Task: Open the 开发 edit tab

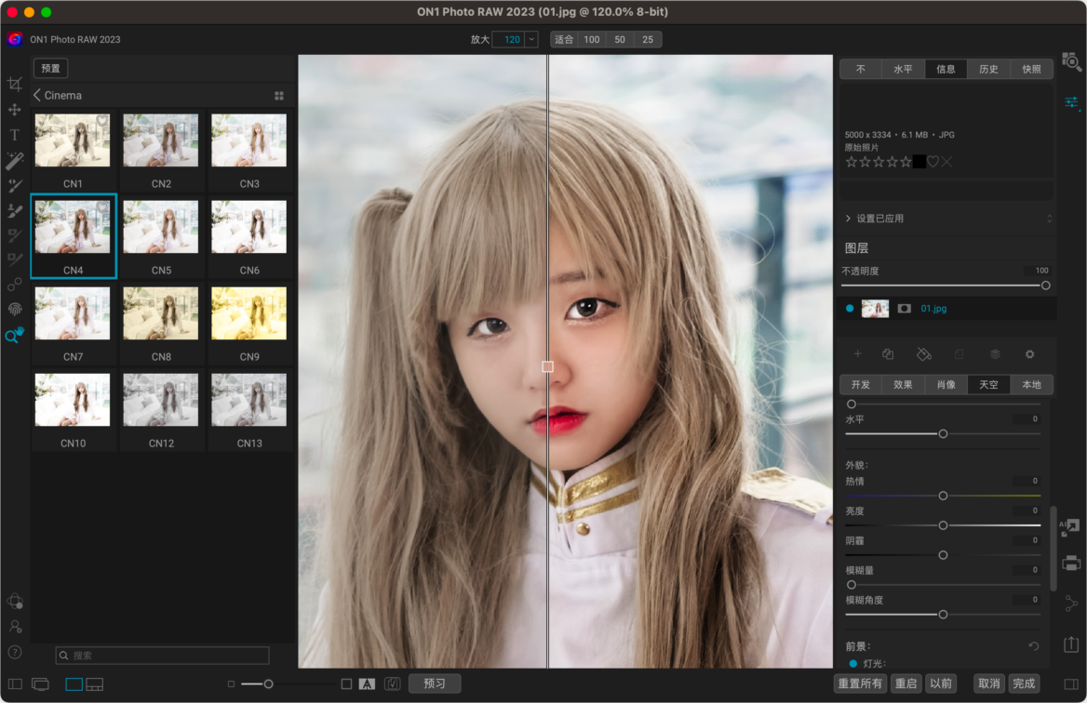Action: click(861, 384)
